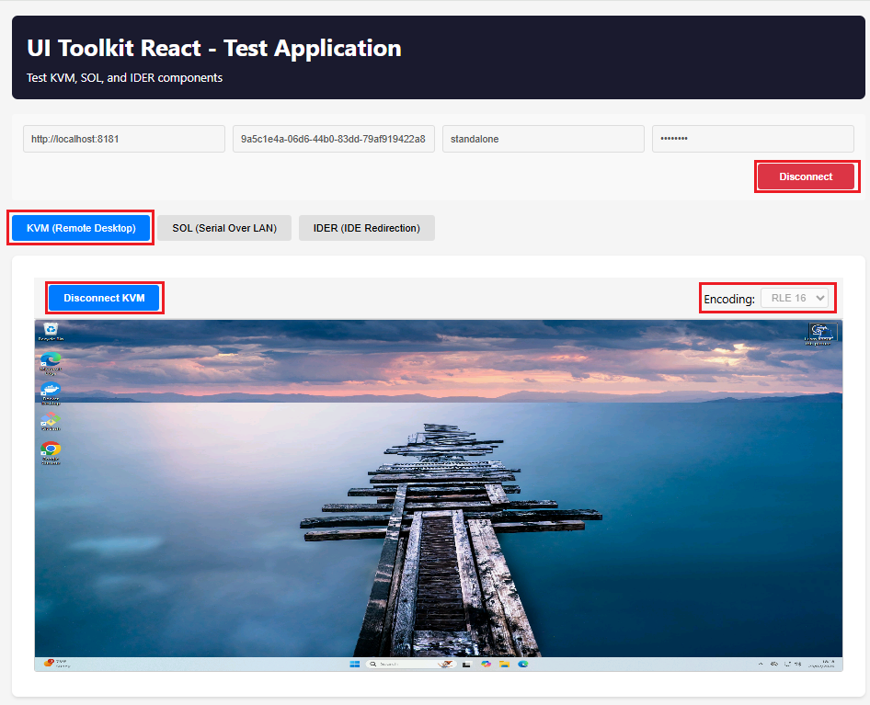The width and height of the screenshot is (870, 705).
Task: Open Docker Desktop shortcut on remote desktop
Action: 51,392
